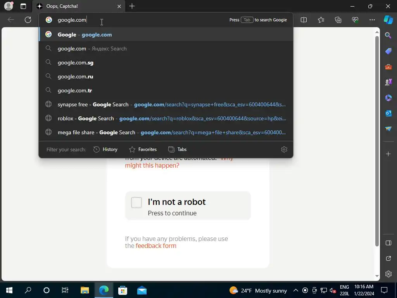The height and width of the screenshot is (298, 397).
Task: Open a new tab with plus button
Action: (132, 6)
